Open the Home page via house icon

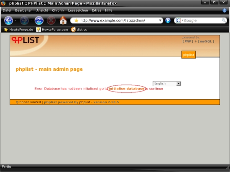[x=63, y=20]
